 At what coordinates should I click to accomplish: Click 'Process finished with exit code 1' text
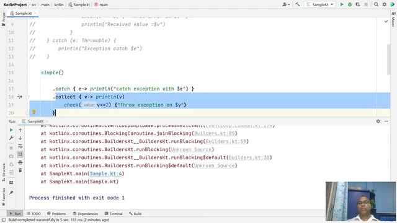click(77, 198)
